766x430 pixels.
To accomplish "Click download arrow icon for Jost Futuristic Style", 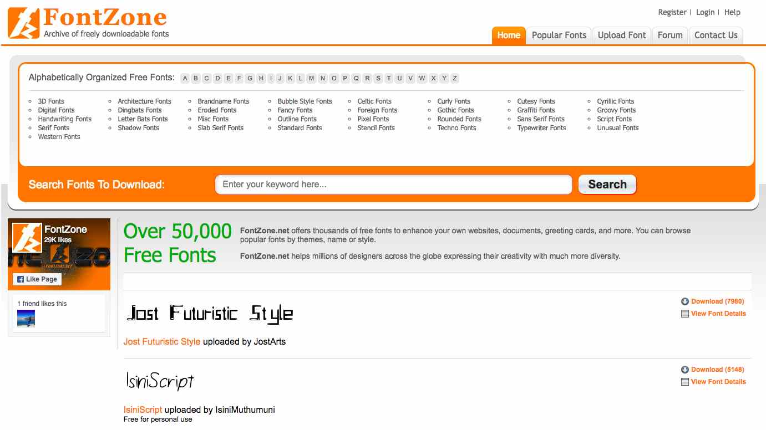I will 685,301.
